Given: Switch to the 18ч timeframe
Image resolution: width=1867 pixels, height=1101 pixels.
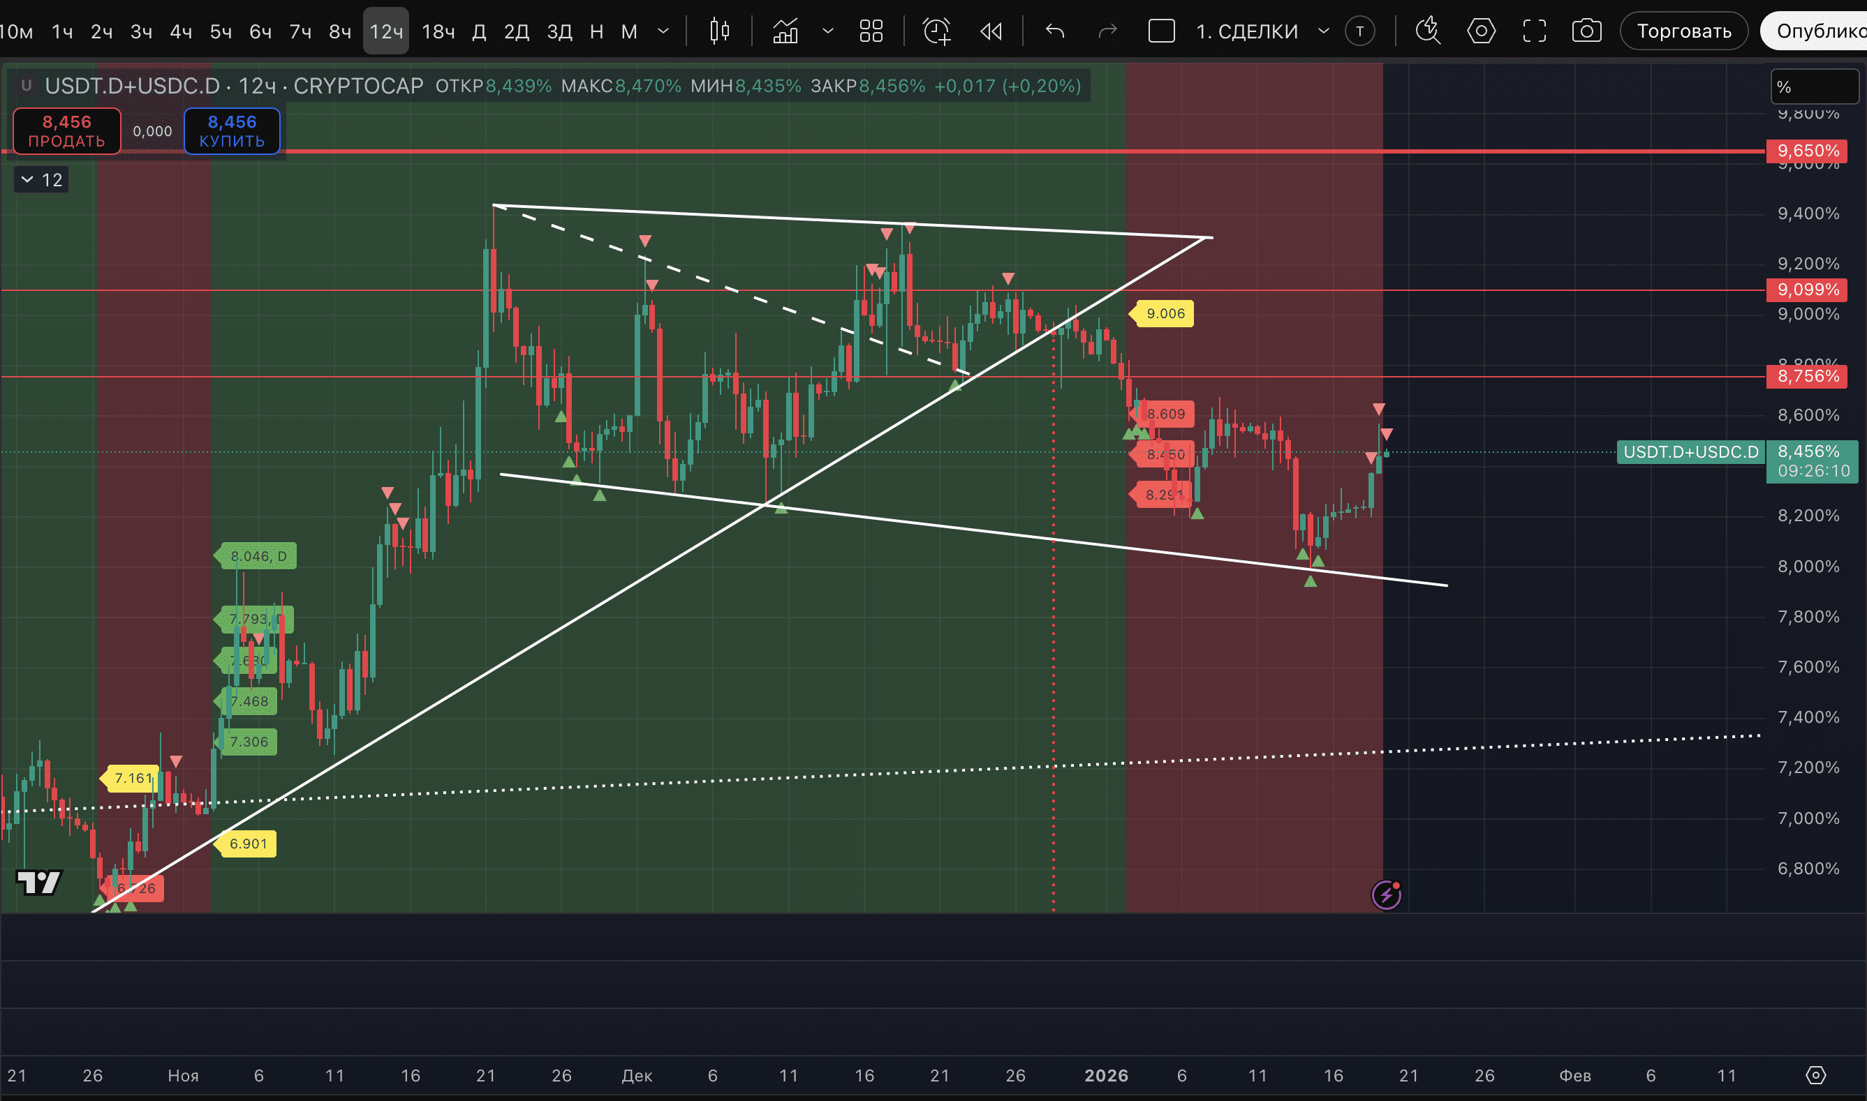Looking at the screenshot, I should click(x=438, y=31).
